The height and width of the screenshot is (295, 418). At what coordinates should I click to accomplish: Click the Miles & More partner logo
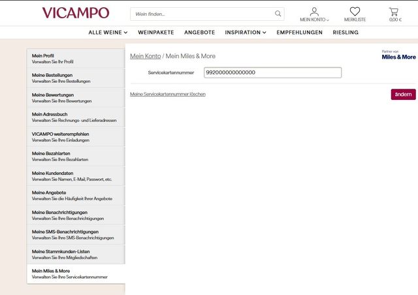tap(398, 55)
